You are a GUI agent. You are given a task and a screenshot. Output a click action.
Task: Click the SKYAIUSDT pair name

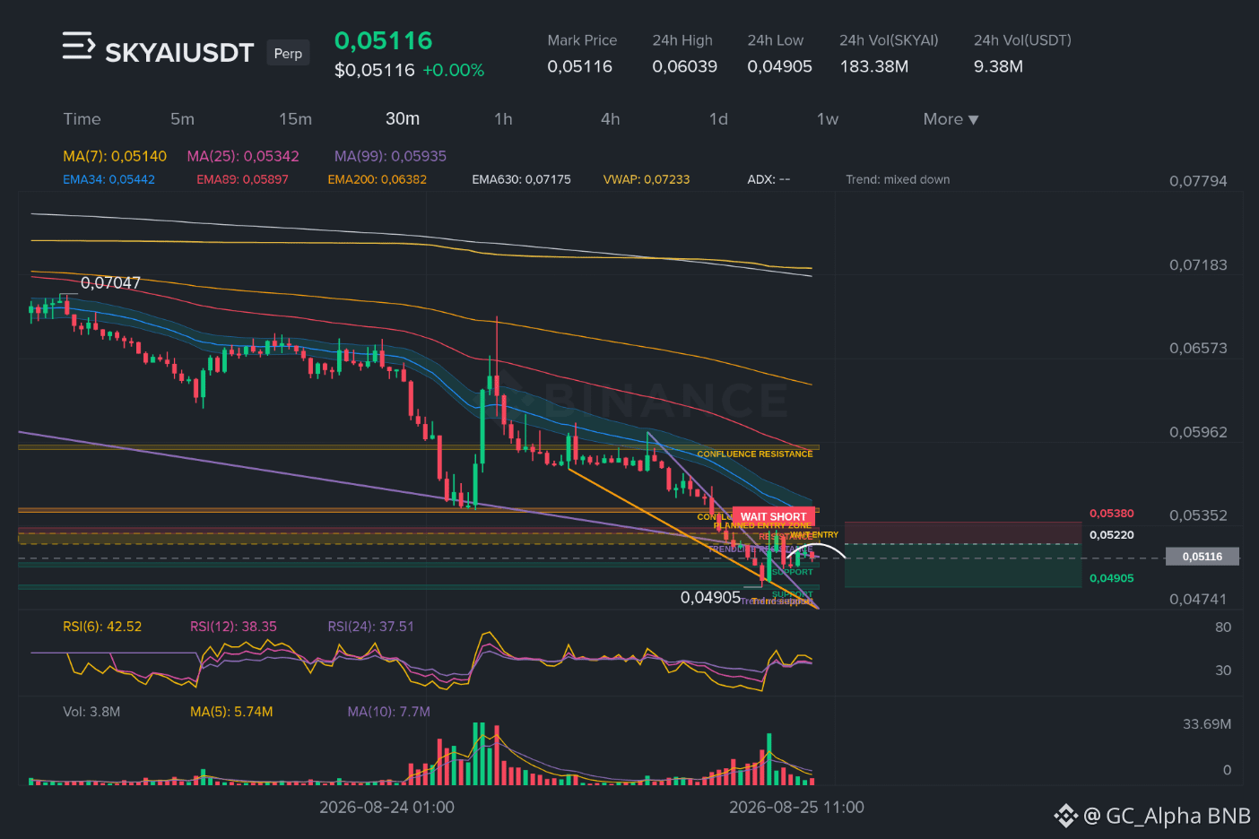click(179, 53)
